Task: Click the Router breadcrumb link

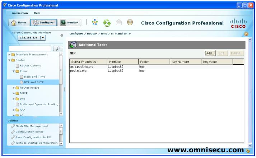Action: pyautogui.click(x=92, y=33)
